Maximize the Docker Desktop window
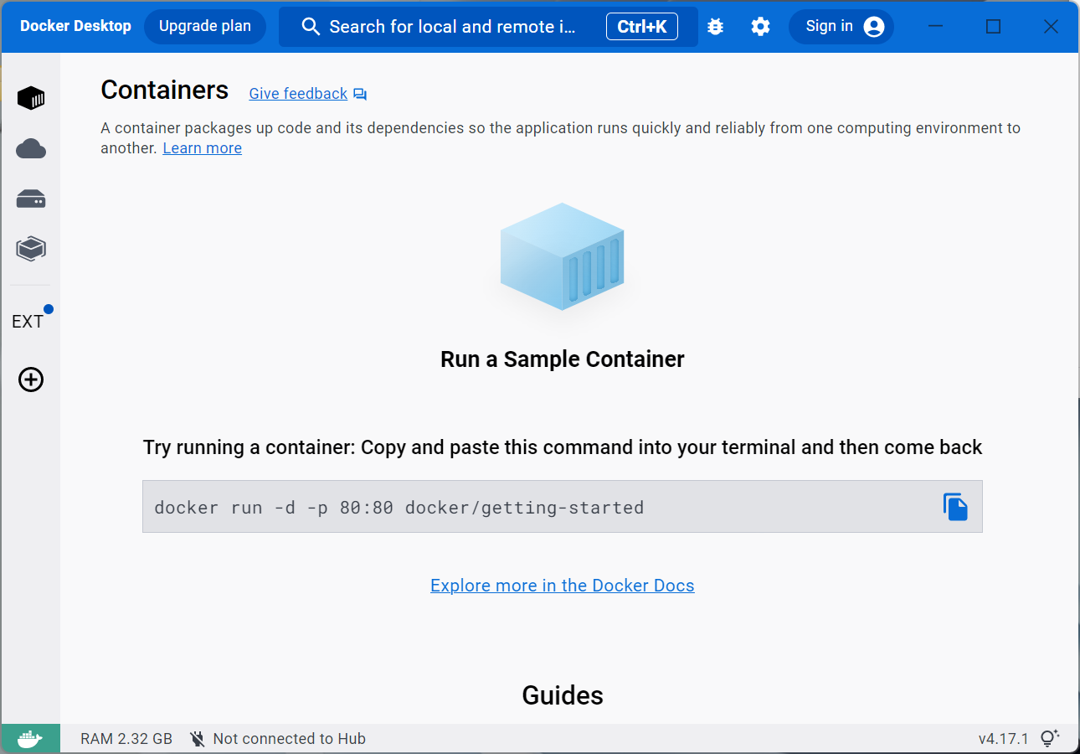This screenshot has width=1080, height=754. 994,27
